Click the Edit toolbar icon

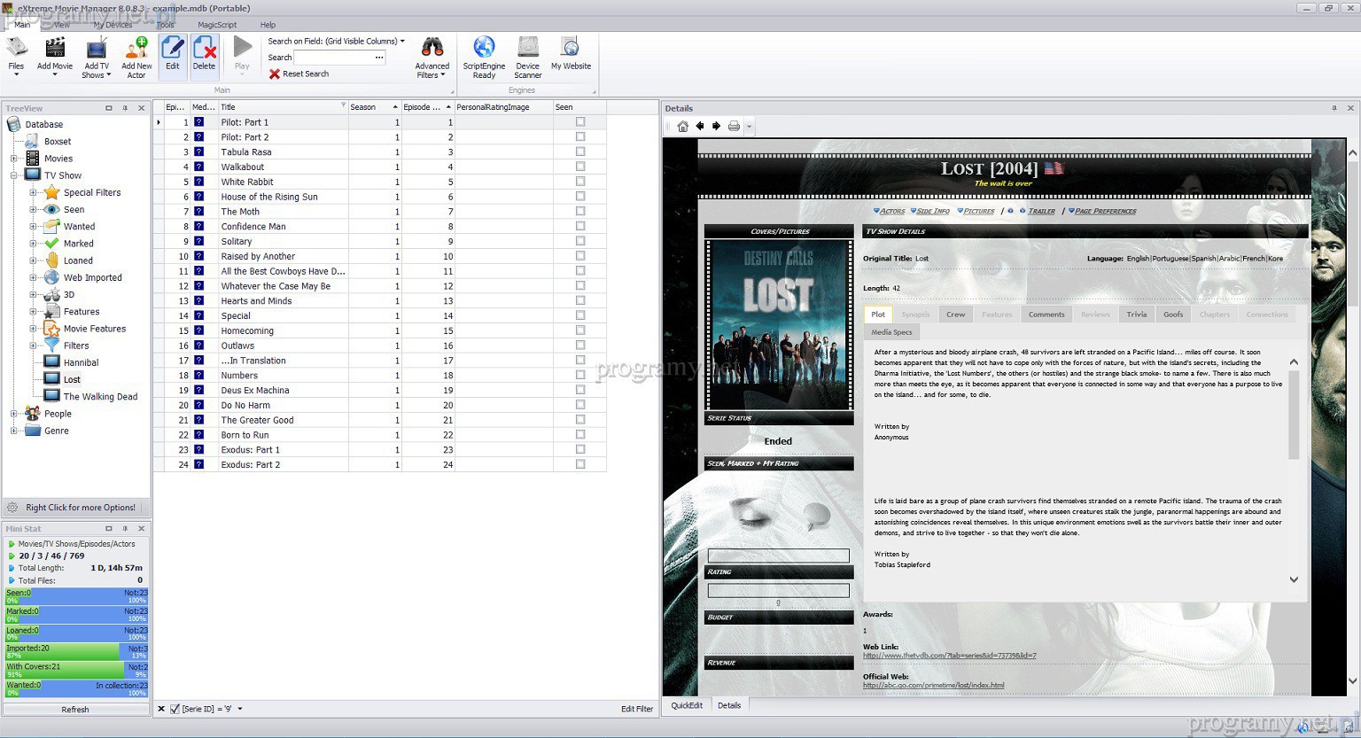(x=173, y=49)
